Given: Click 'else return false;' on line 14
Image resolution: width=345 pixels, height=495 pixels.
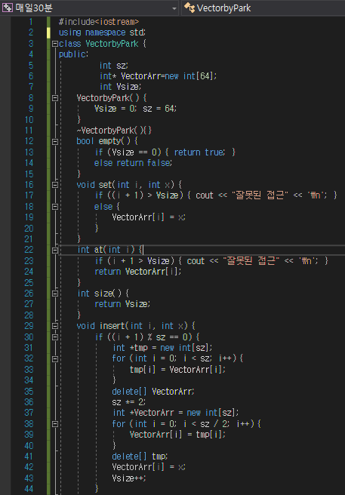Looking at the screenshot, I should (x=134, y=163).
